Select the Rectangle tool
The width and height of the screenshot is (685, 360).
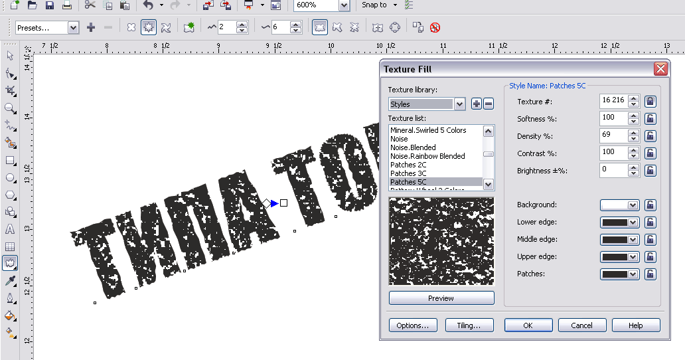(x=10, y=160)
